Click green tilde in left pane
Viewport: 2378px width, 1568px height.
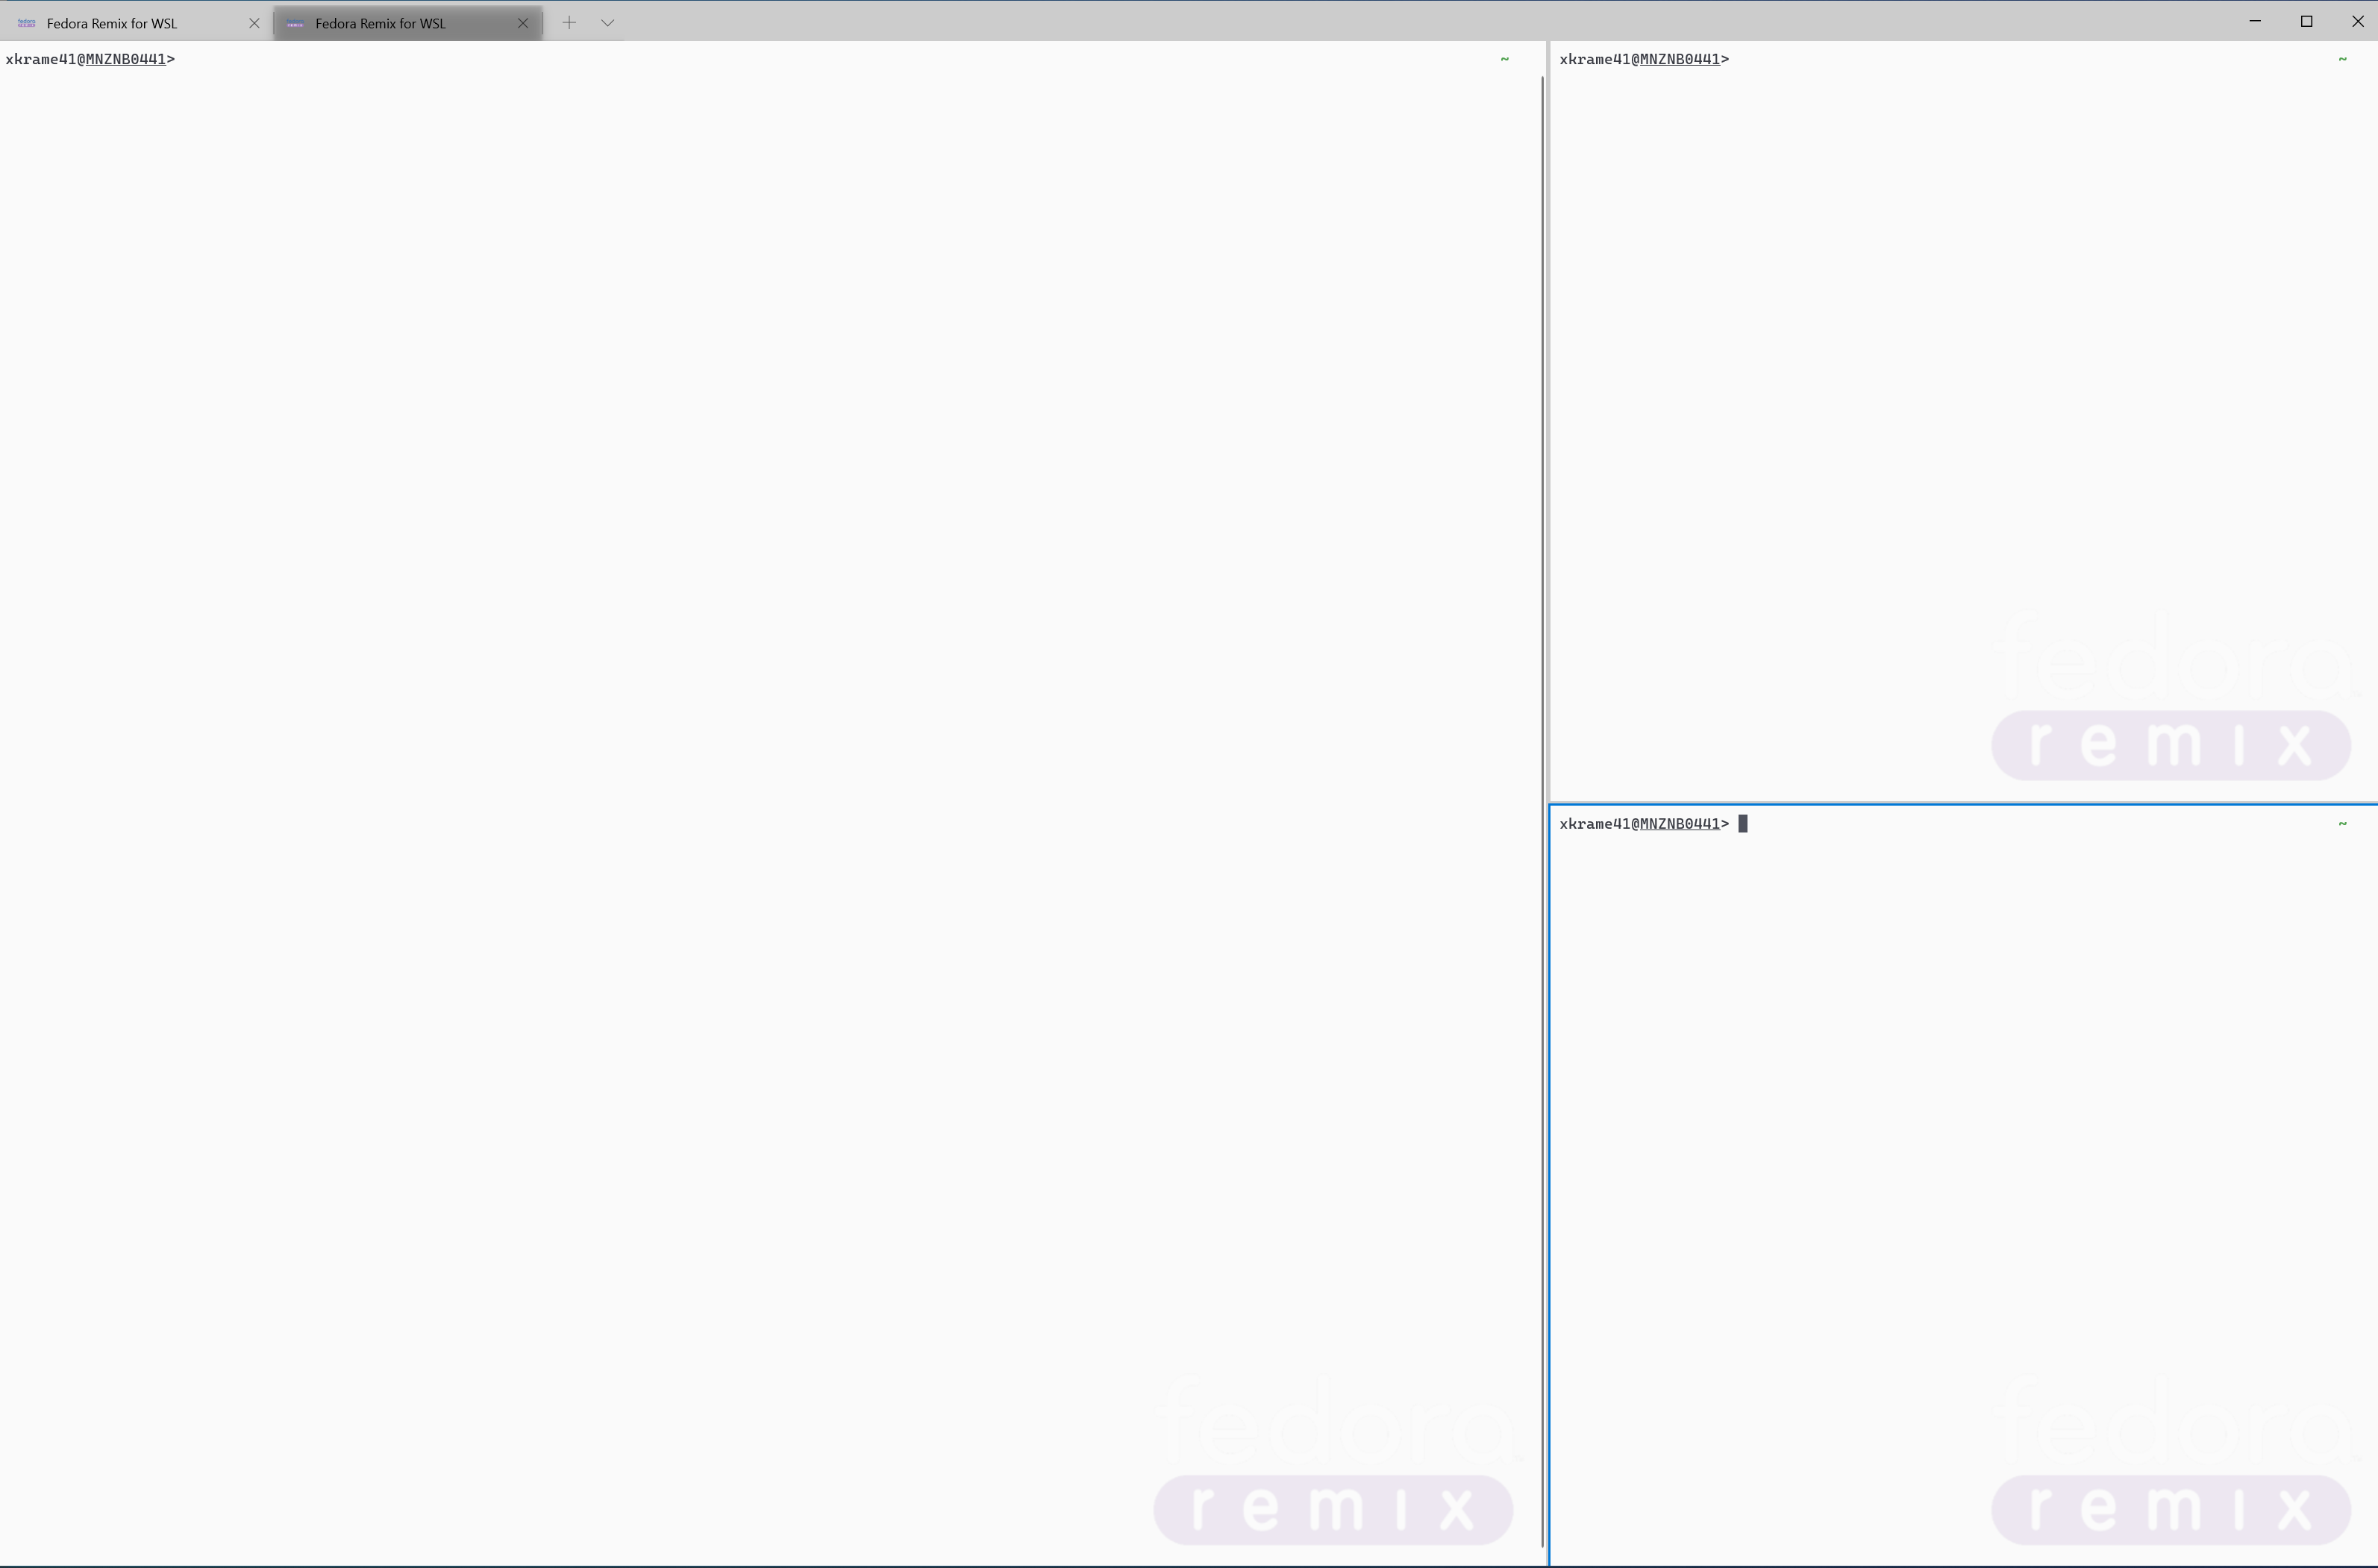pyautogui.click(x=1504, y=60)
